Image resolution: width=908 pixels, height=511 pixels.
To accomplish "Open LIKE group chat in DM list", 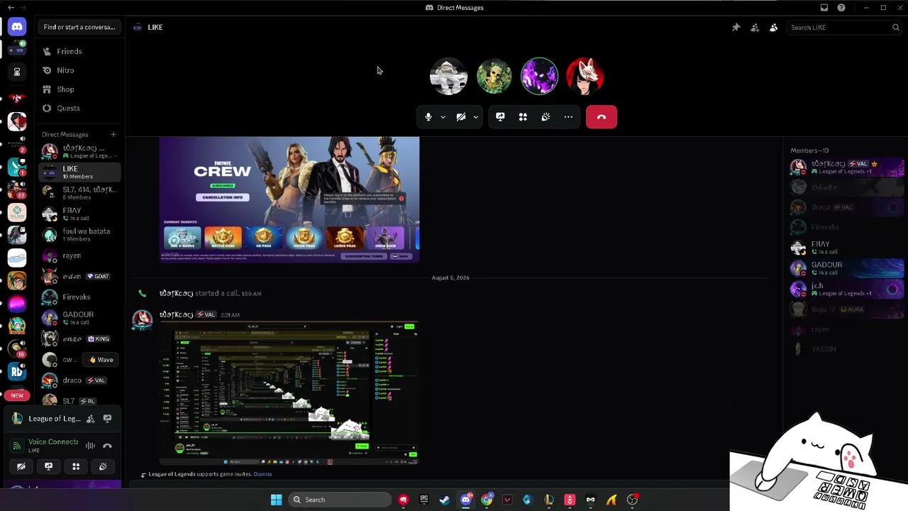I will coord(79,172).
